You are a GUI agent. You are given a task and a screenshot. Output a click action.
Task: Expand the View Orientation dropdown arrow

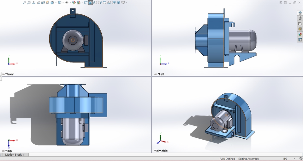point(56,3)
